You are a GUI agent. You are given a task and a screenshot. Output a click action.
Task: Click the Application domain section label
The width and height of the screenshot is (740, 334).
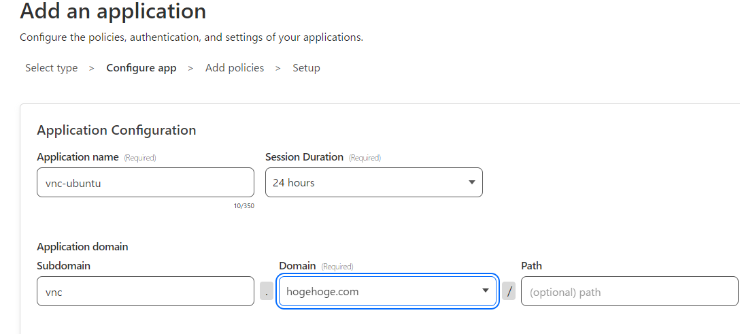(x=82, y=246)
